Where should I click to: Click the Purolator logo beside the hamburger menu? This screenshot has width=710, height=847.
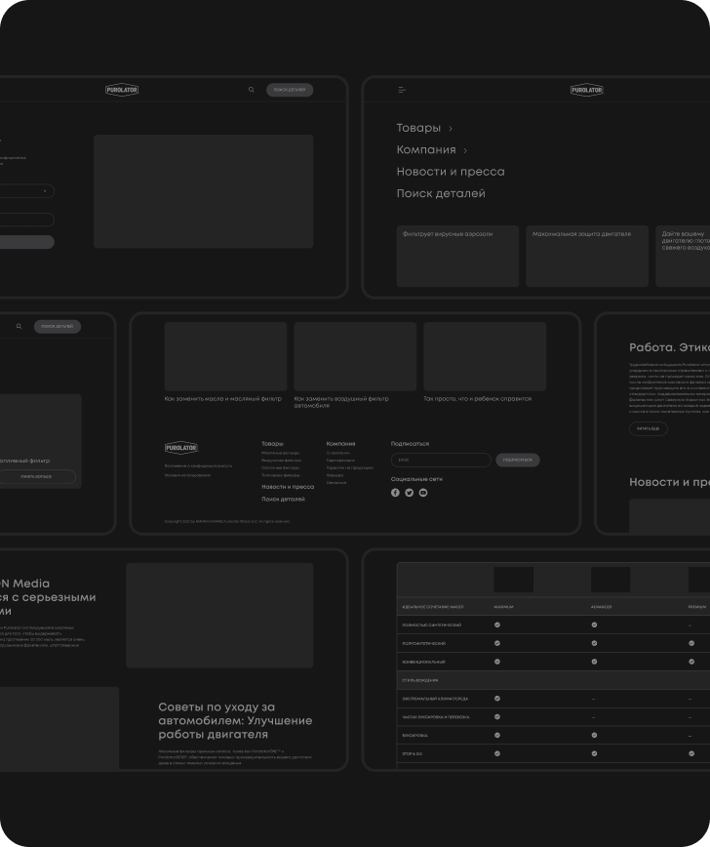587,90
